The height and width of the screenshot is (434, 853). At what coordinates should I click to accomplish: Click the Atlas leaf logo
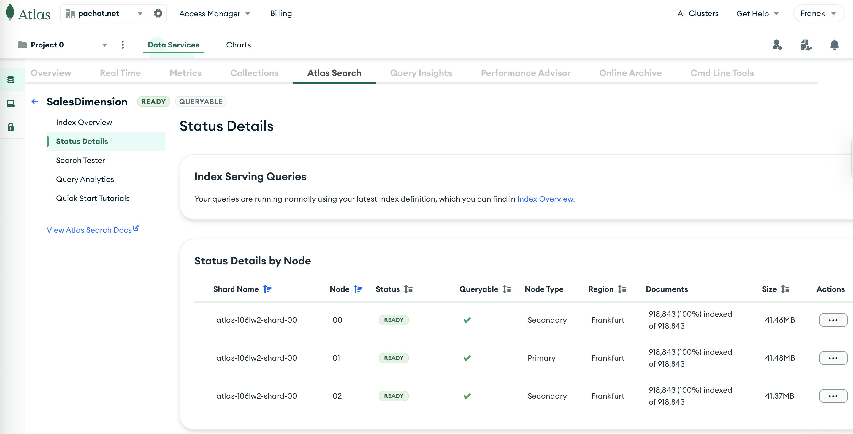(10, 12)
